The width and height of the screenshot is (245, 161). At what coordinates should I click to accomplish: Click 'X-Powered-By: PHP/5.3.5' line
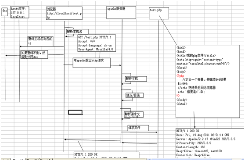point(194,143)
